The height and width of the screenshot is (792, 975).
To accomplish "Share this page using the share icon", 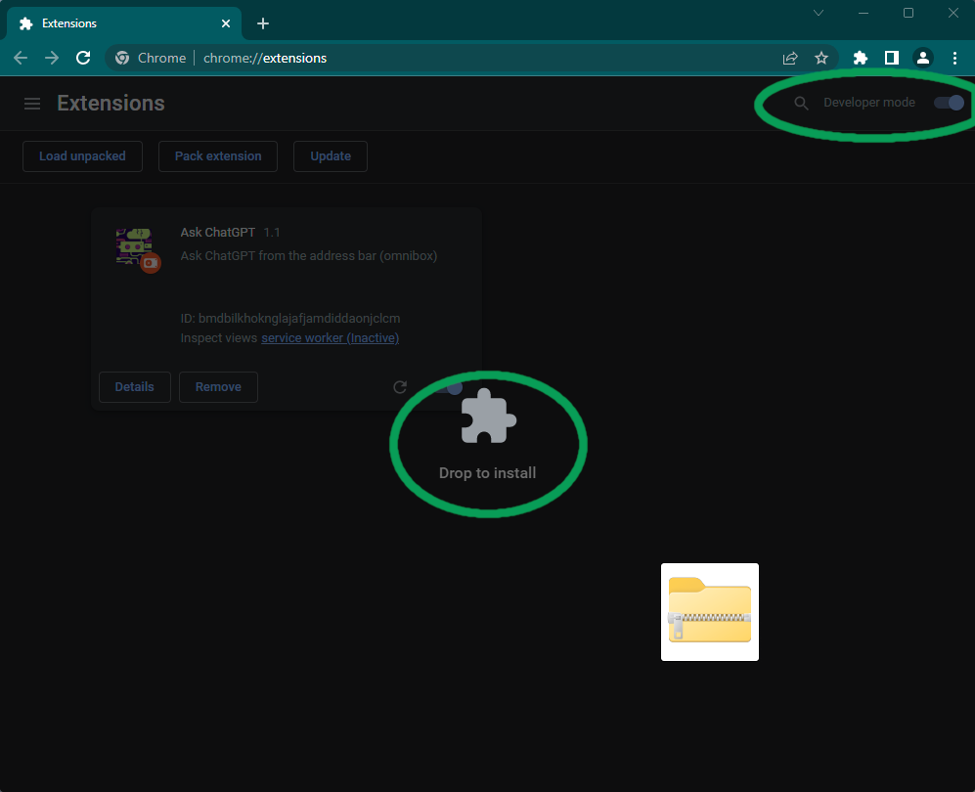I will 790,58.
